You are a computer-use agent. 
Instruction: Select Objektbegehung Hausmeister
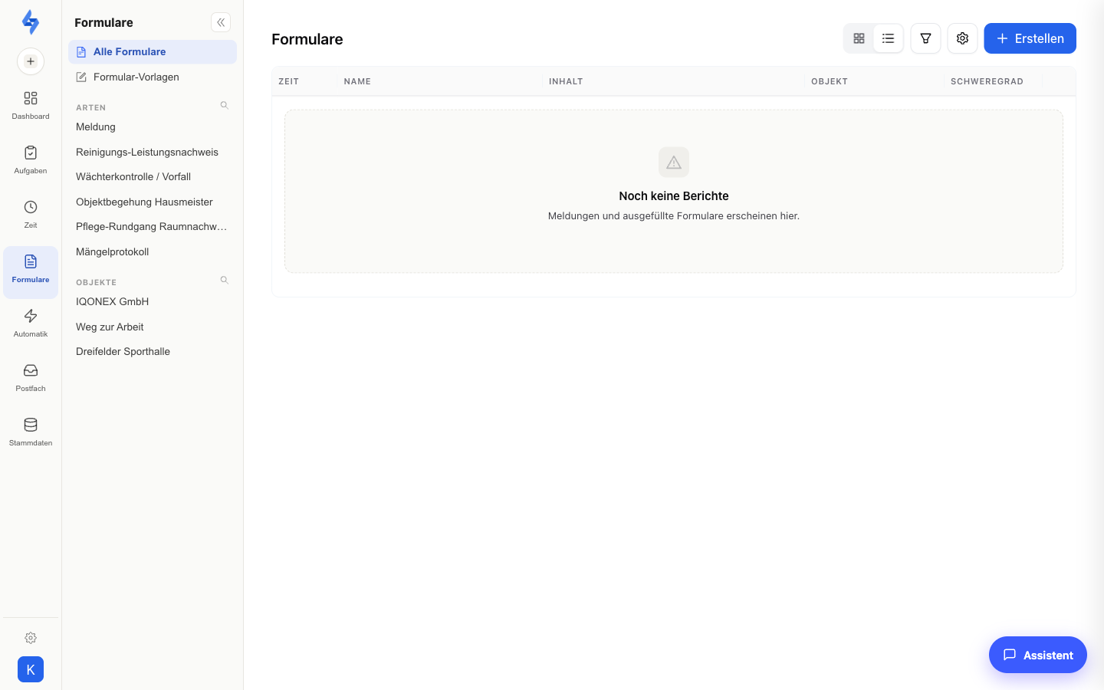153,202
